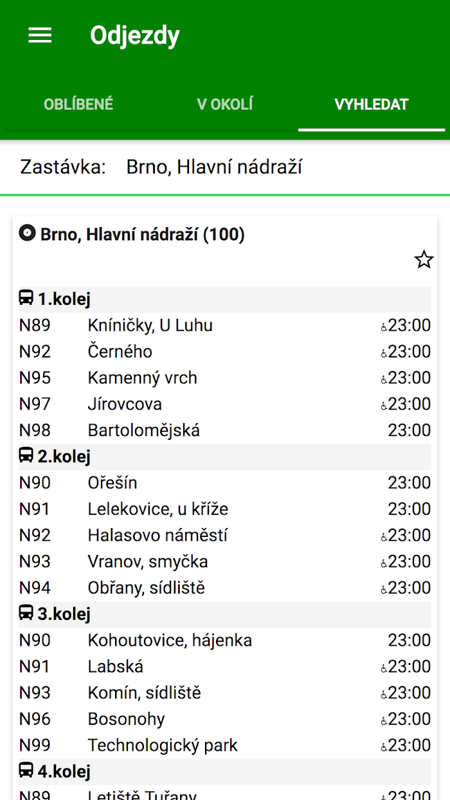
Task: Select the Vyhledat tab
Action: click(x=372, y=104)
